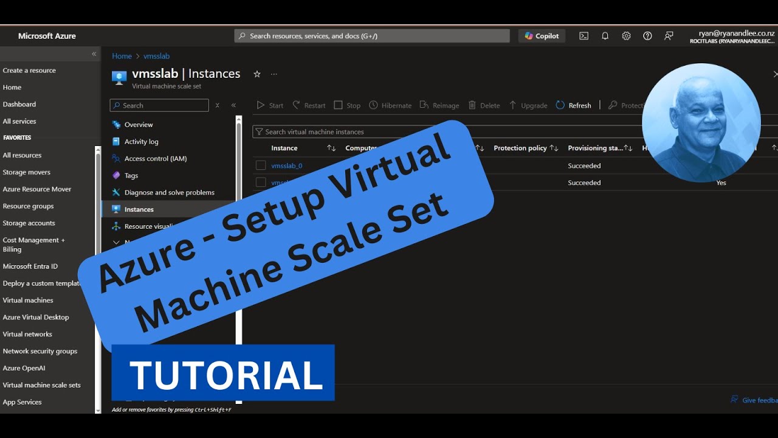Open Resource groups favorite
Screen dimensions: 778x438
tap(29, 206)
